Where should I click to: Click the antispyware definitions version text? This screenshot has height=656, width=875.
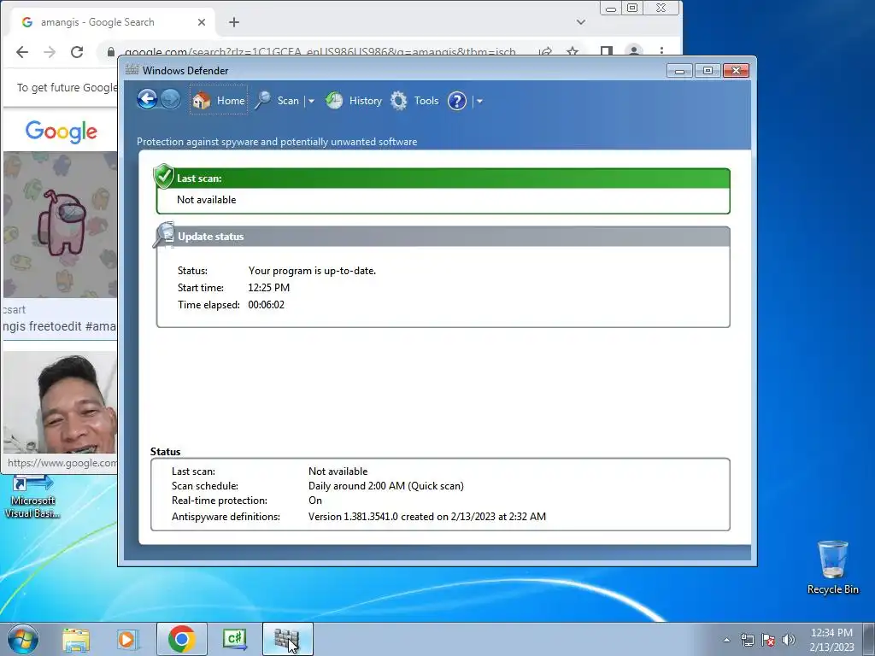tap(427, 517)
